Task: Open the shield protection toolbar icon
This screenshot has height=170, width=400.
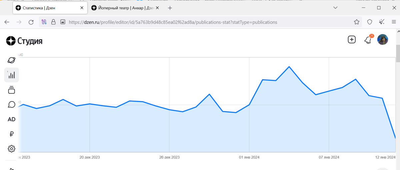Action: point(369,22)
